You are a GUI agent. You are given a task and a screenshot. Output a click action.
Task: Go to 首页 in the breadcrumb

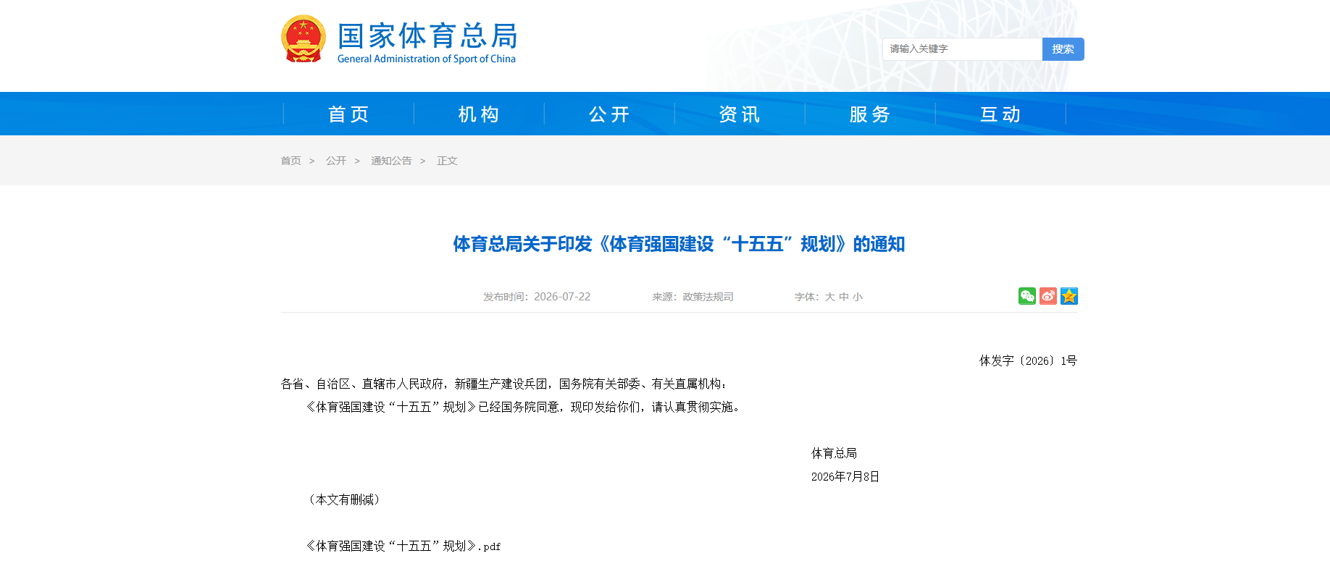pos(290,161)
